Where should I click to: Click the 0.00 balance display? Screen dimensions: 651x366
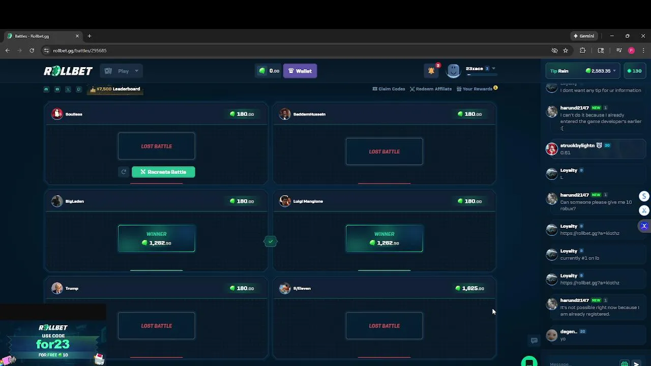269,71
